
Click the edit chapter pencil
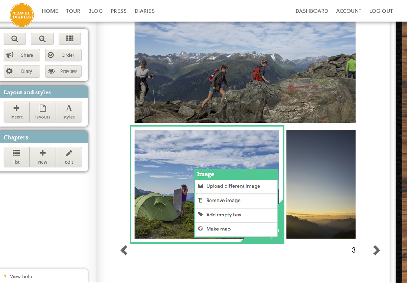click(69, 157)
